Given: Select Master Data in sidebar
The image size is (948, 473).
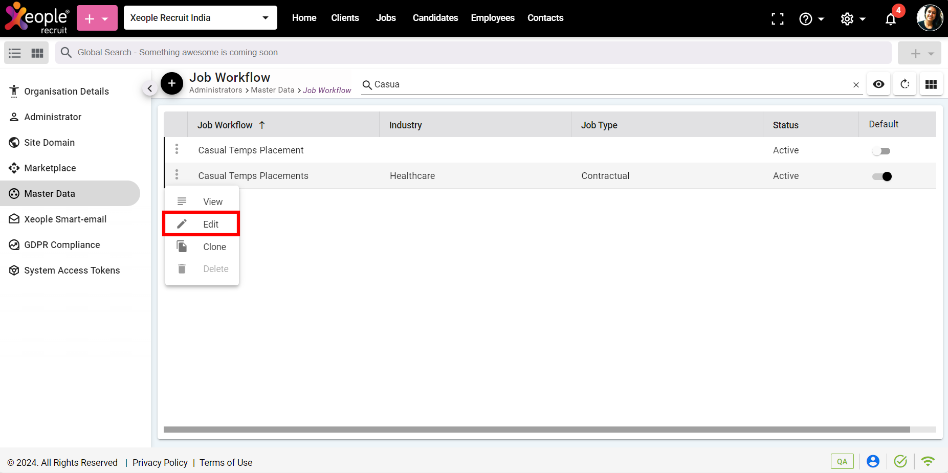Looking at the screenshot, I should [70, 193].
